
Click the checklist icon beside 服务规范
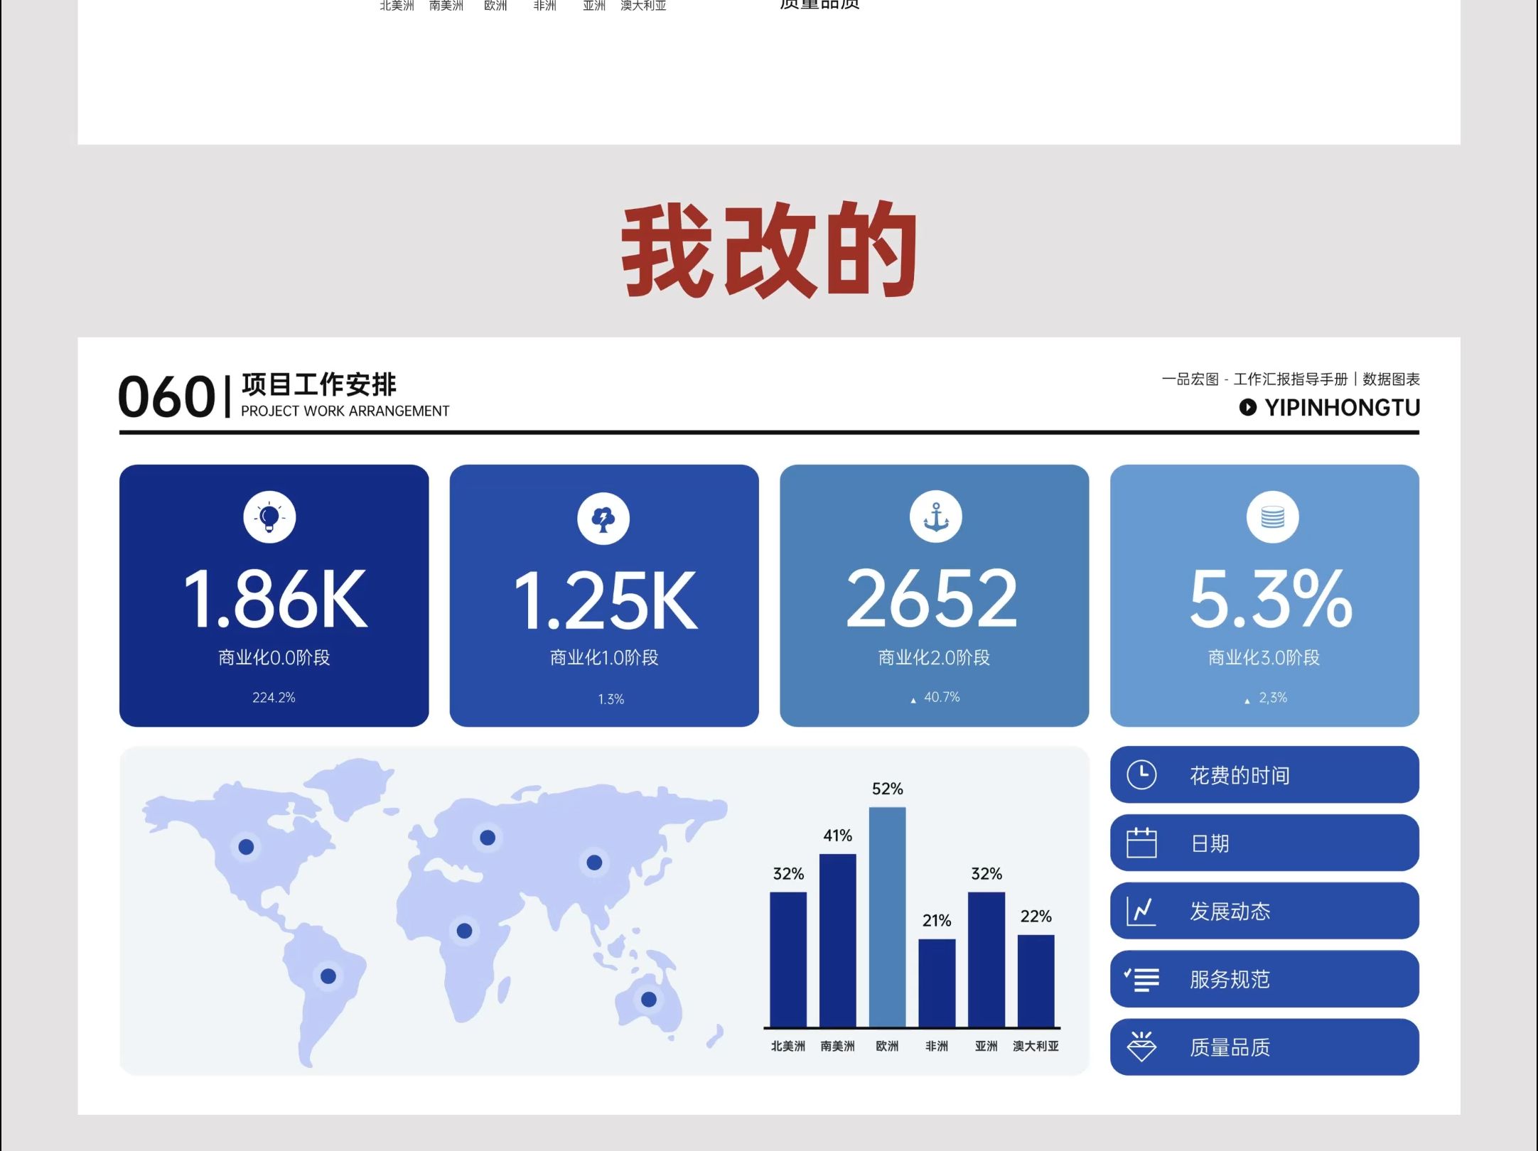coord(1141,980)
